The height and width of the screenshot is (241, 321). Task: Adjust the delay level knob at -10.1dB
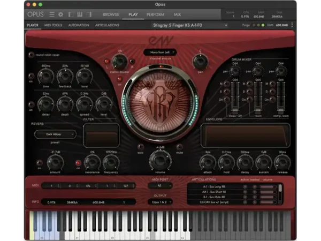tap(84, 76)
